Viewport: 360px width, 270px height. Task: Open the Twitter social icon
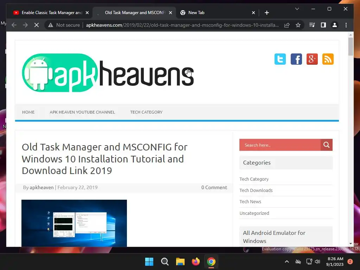(x=280, y=59)
